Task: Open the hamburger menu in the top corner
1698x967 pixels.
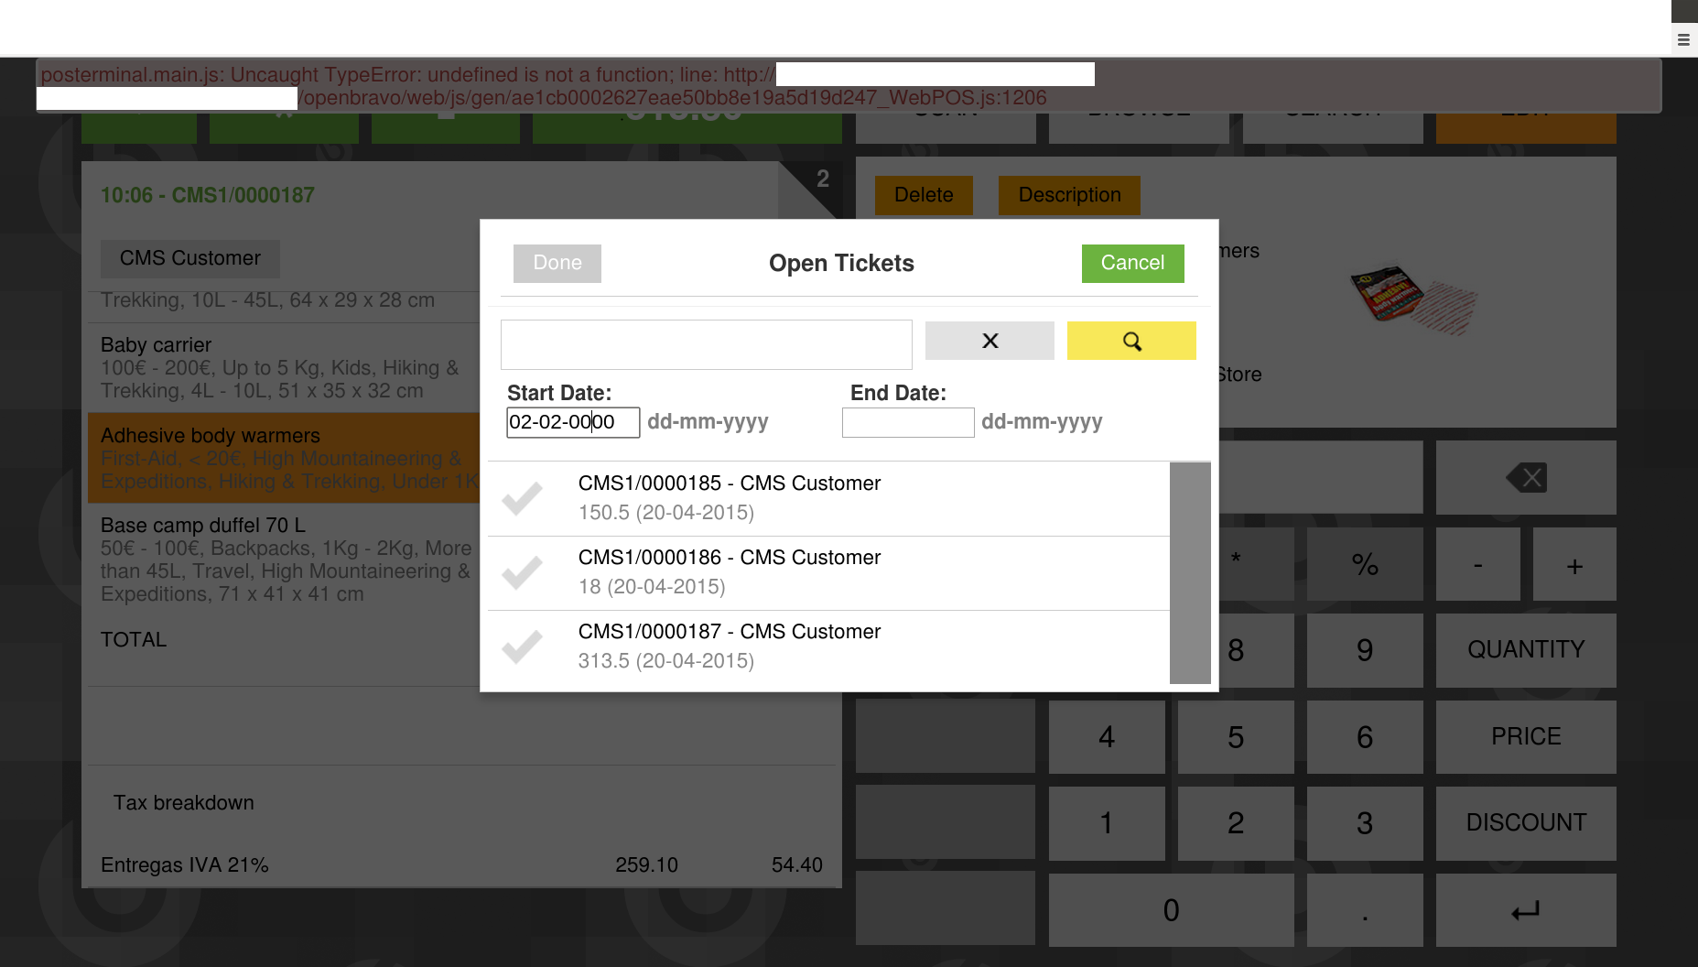Action: (1683, 39)
